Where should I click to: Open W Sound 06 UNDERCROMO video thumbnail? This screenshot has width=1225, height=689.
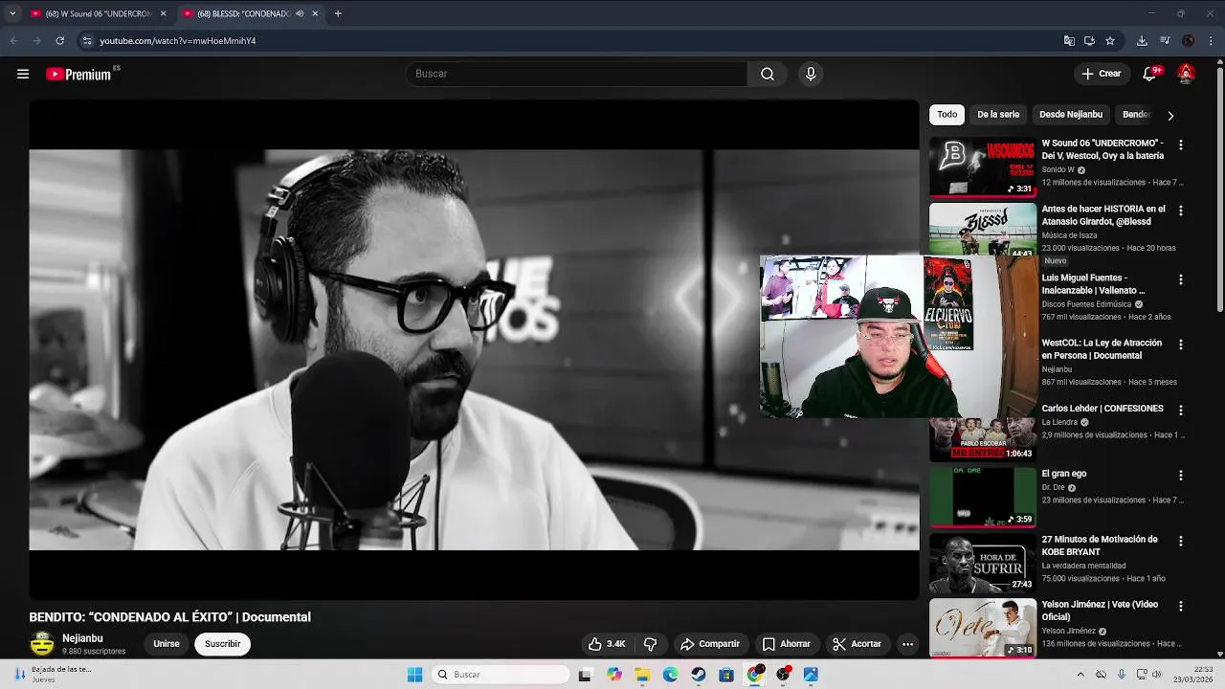click(983, 167)
